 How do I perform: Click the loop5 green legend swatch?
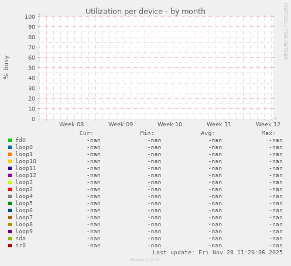pyautogui.click(x=10, y=203)
